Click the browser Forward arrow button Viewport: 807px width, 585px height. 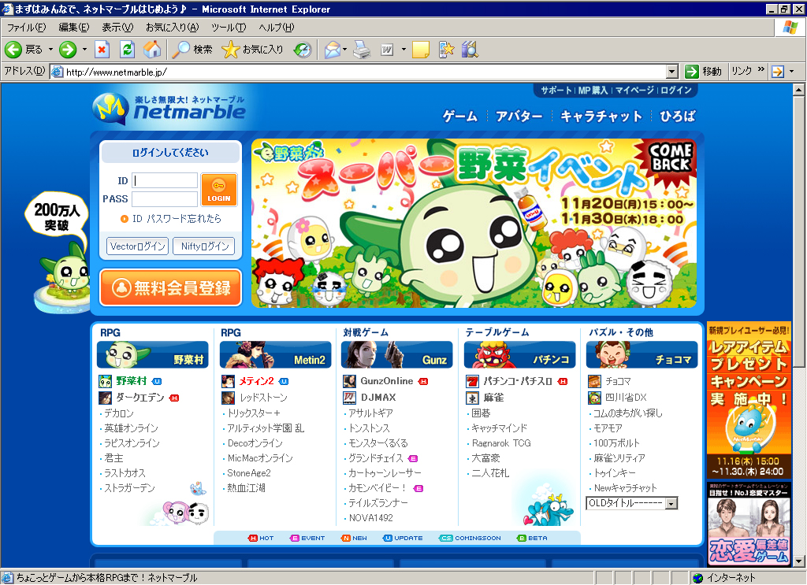(68, 50)
